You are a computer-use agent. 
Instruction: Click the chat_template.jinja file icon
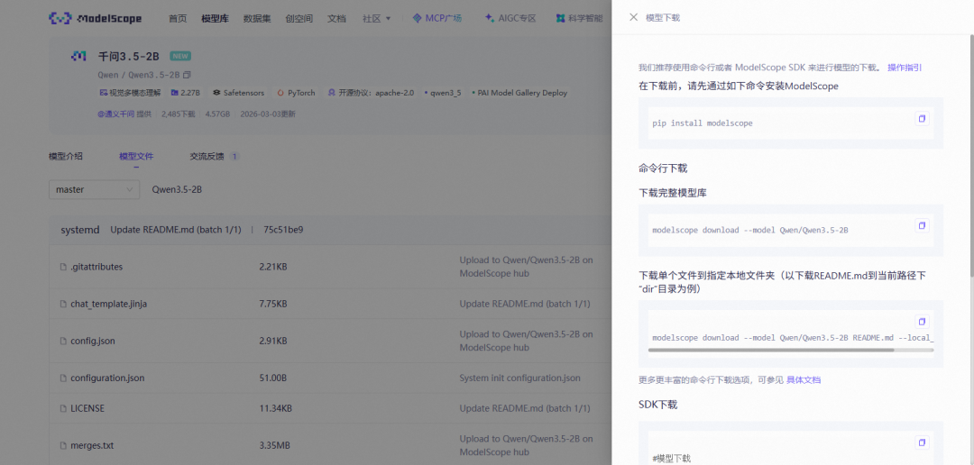[x=63, y=305]
